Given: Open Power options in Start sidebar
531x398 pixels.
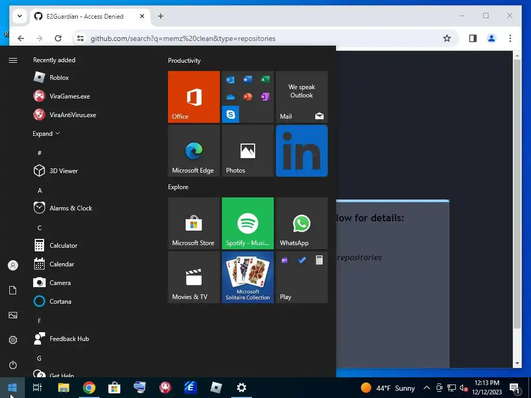Looking at the screenshot, I should [x=13, y=365].
